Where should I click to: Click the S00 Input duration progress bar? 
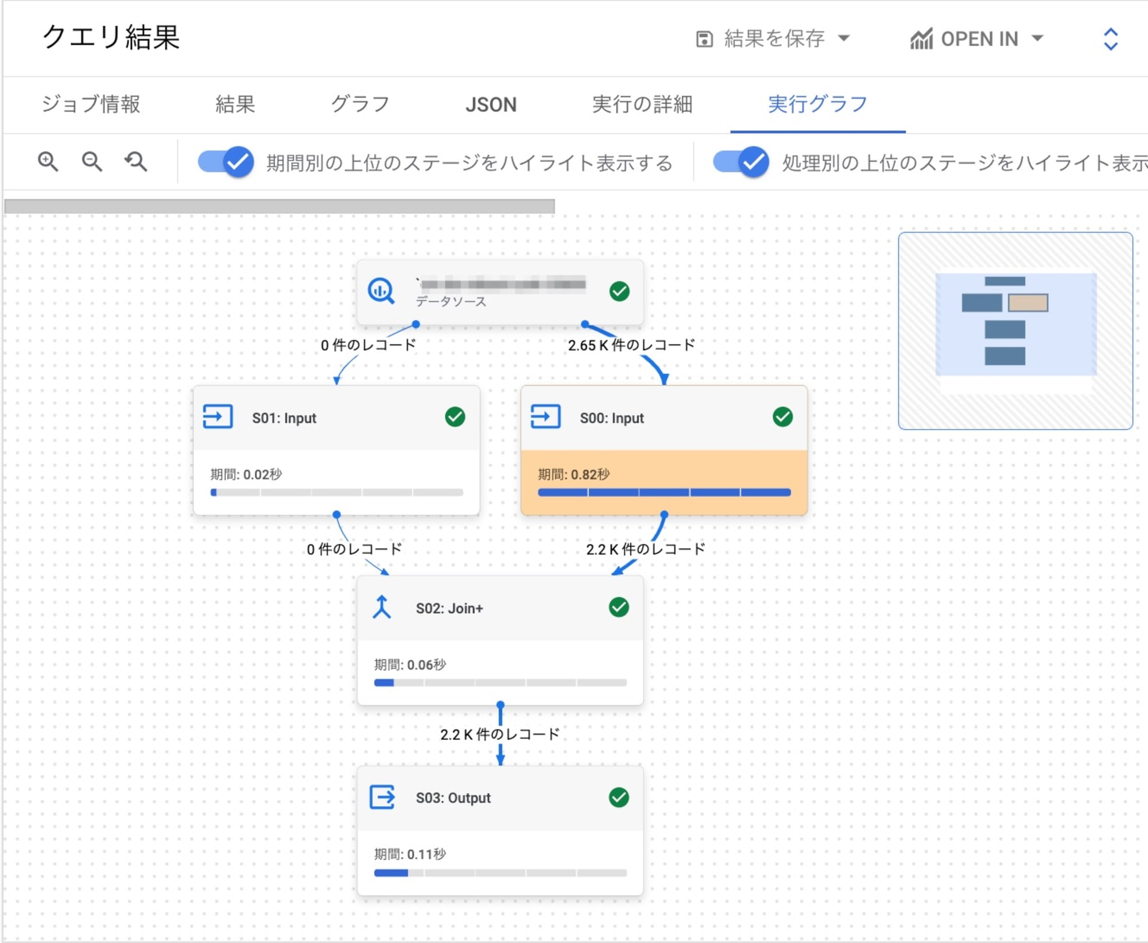tap(668, 492)
